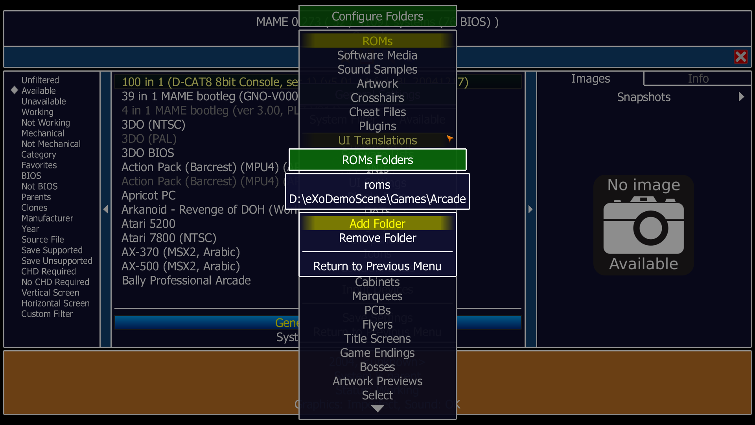Screen dimensions: 755x425
Task: Select the Bosses folder entry
Action: tap(377, 367)
